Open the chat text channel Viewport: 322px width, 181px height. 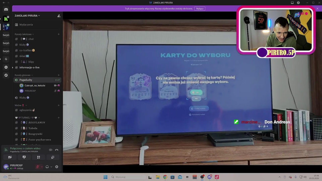37,39
